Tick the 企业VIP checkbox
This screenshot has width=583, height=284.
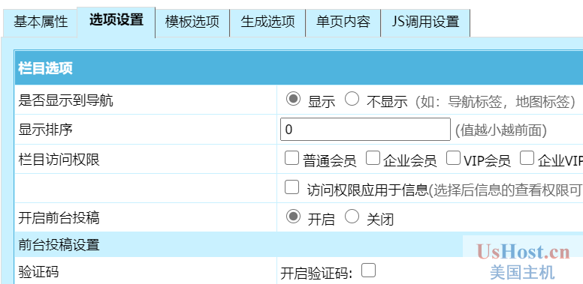(x=527, y=157)
